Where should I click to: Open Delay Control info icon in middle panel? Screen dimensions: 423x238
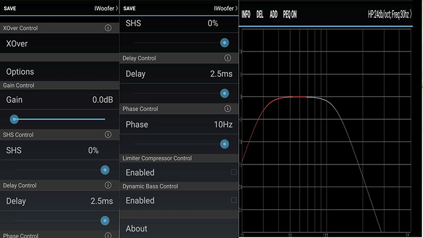(x=227, y=58)
